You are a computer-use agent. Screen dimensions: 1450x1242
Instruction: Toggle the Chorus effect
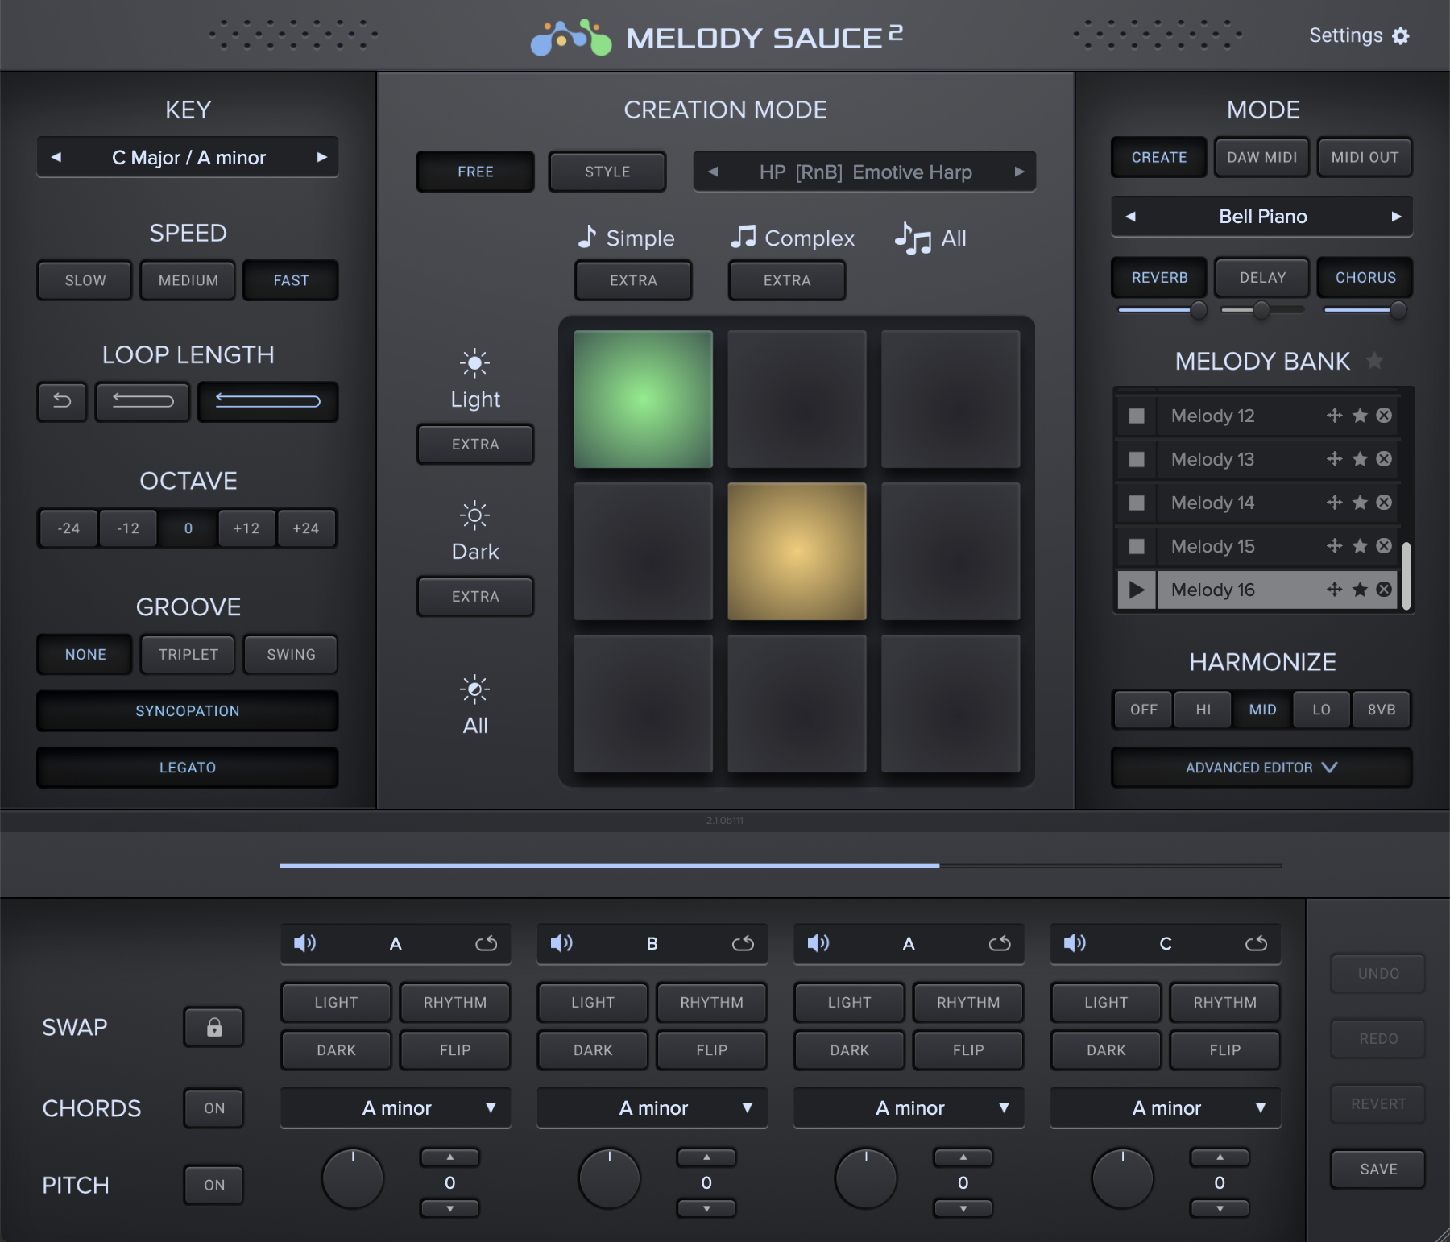coord(1365,278)
